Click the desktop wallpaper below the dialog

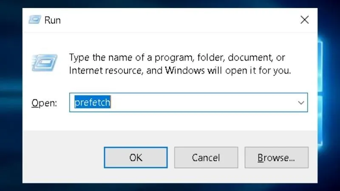170,187
